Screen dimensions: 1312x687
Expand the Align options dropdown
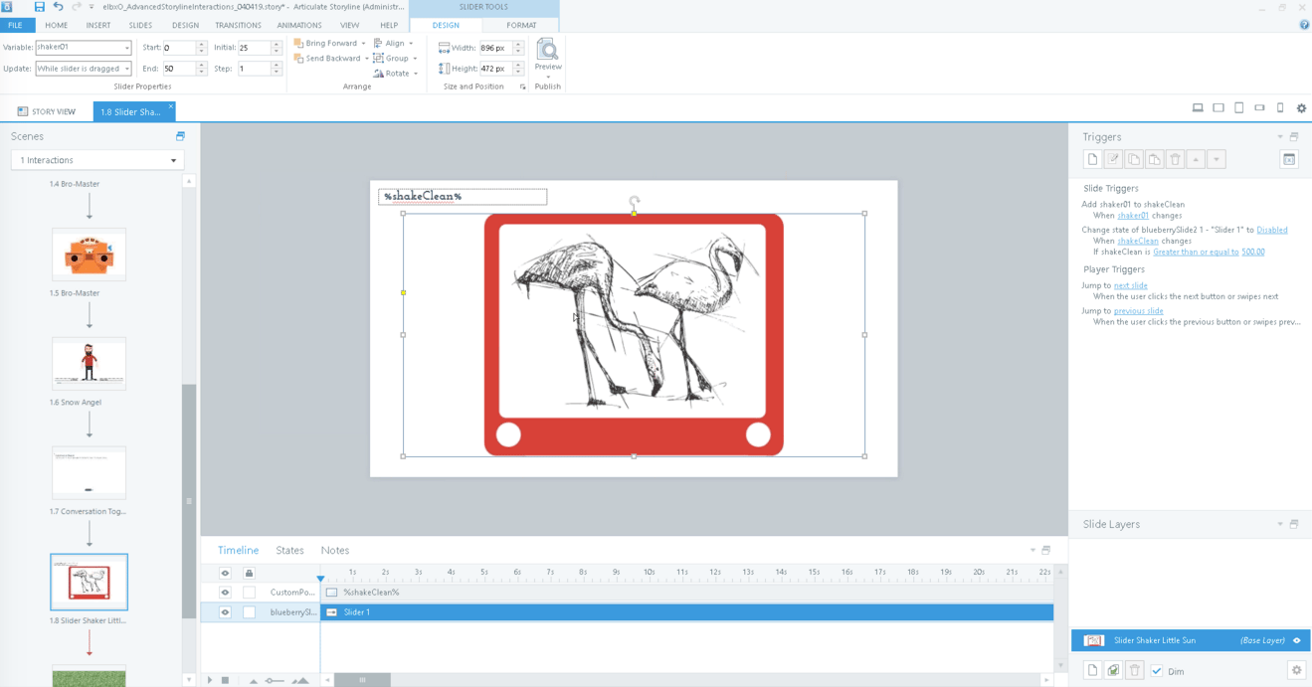(x=411, y=43)
